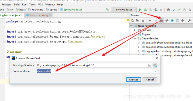Open the Build menu
Image resolution: width=193 pixels, height=101 pixels.
17,5
